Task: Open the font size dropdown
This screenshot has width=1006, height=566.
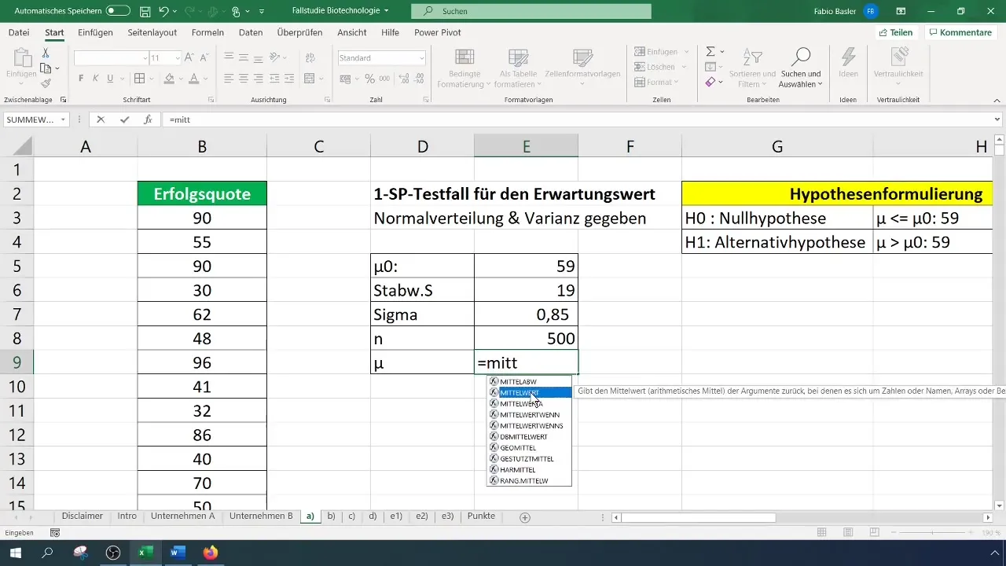Action: [x=177, y=58]
